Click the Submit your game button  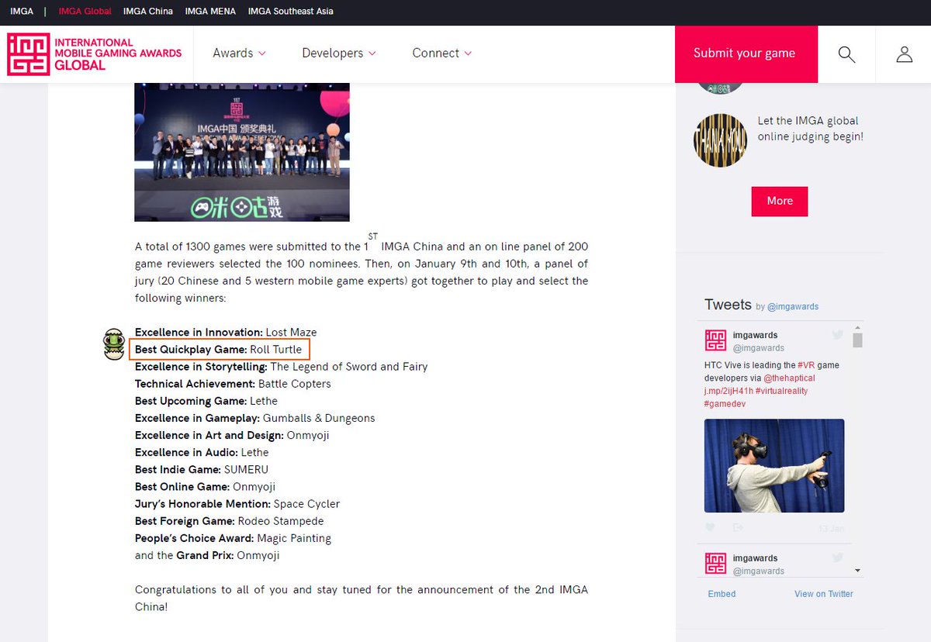click(745, 53)
